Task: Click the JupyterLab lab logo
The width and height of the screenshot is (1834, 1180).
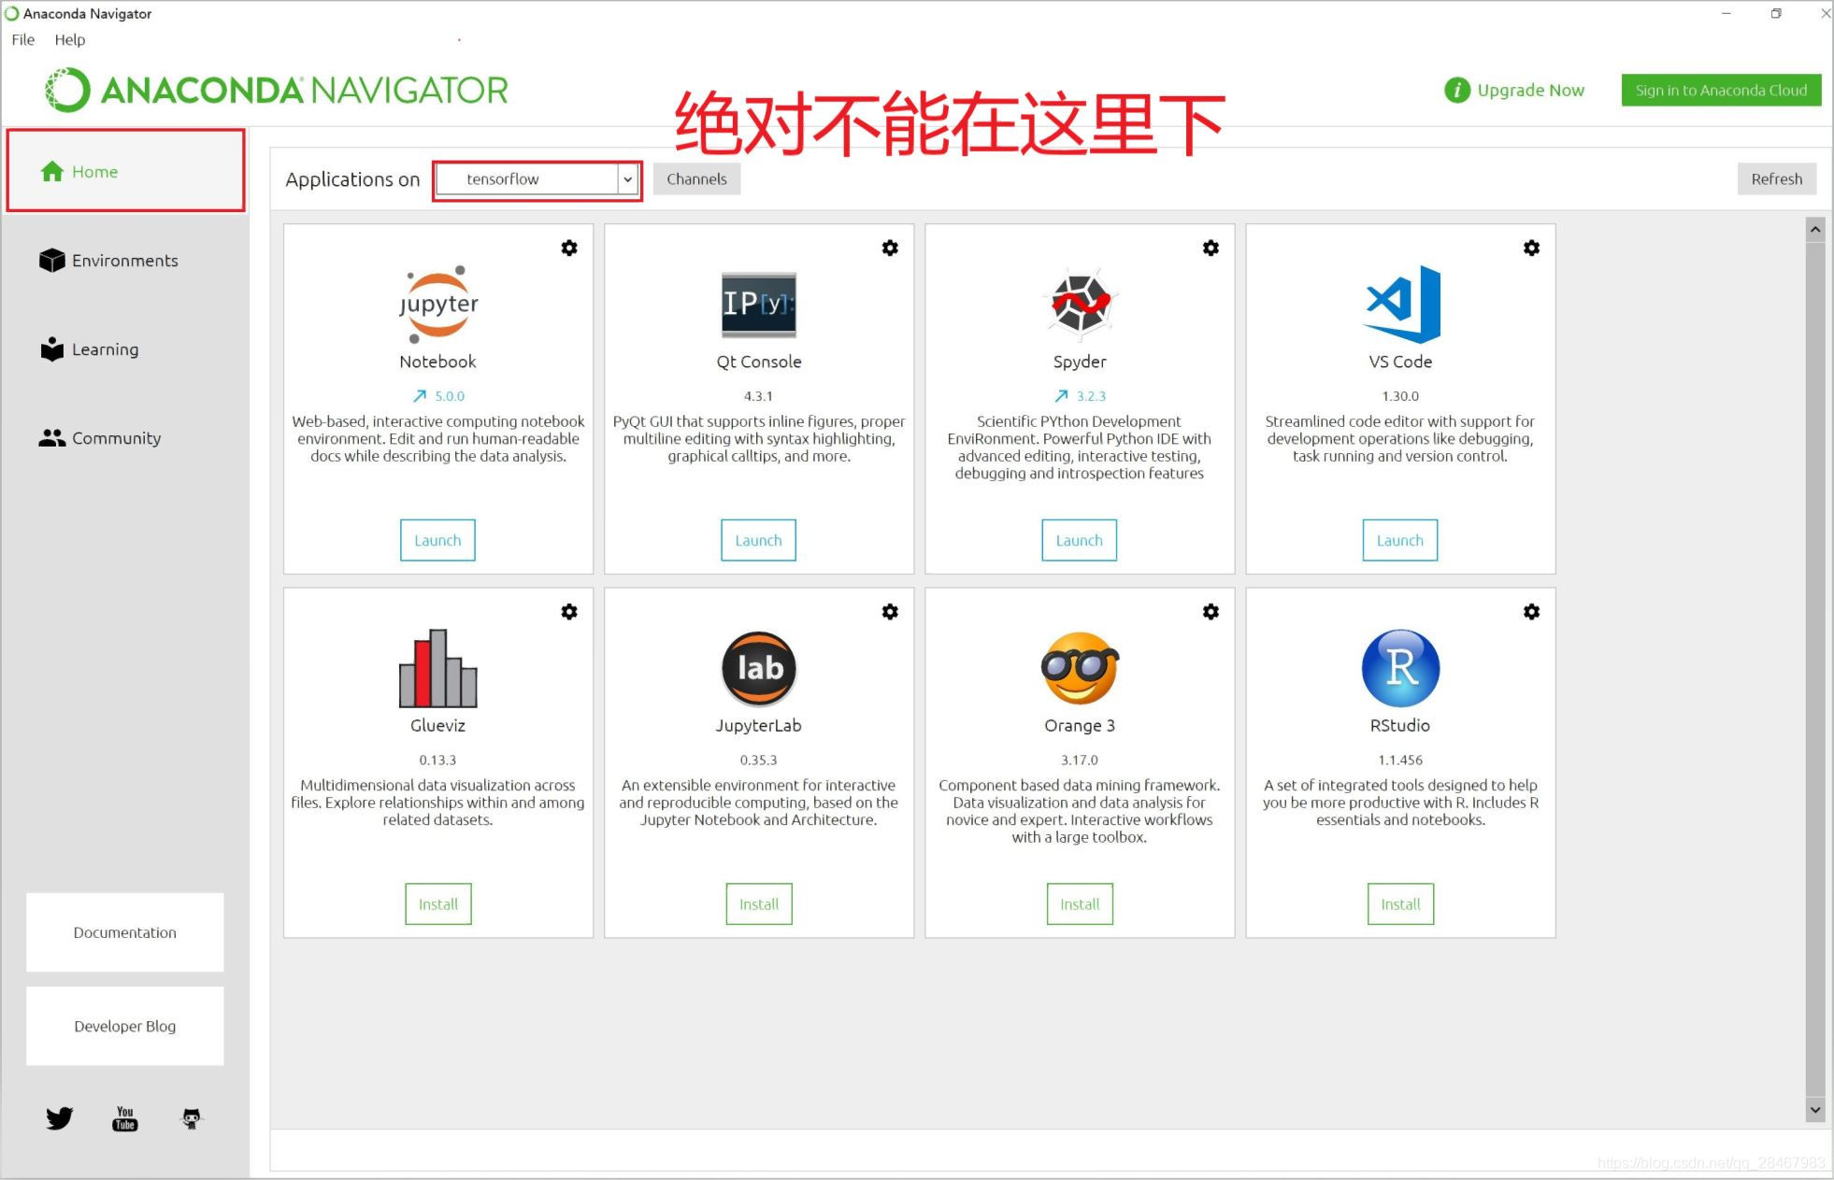Action: click(x=759, y=668)
